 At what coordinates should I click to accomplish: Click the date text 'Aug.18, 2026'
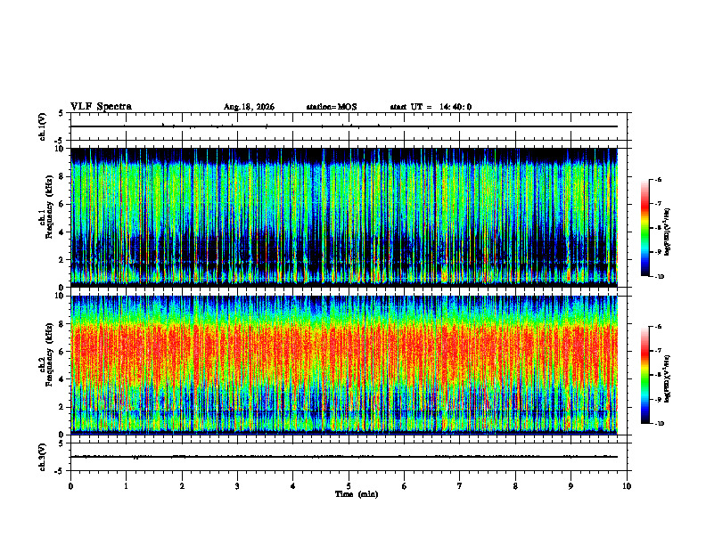pos(249,107)
